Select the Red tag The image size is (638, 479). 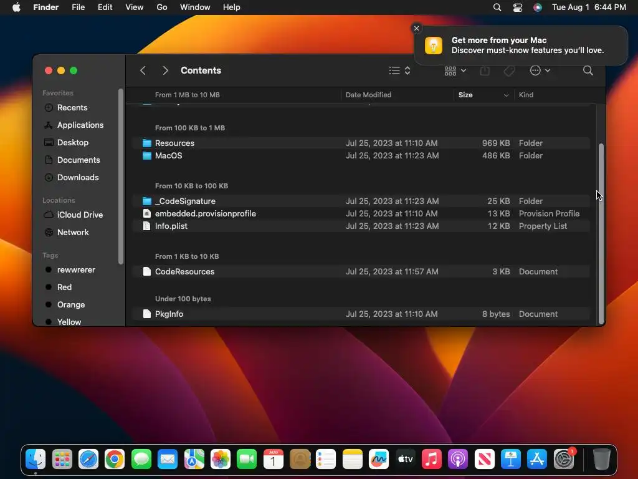[64, 287]
